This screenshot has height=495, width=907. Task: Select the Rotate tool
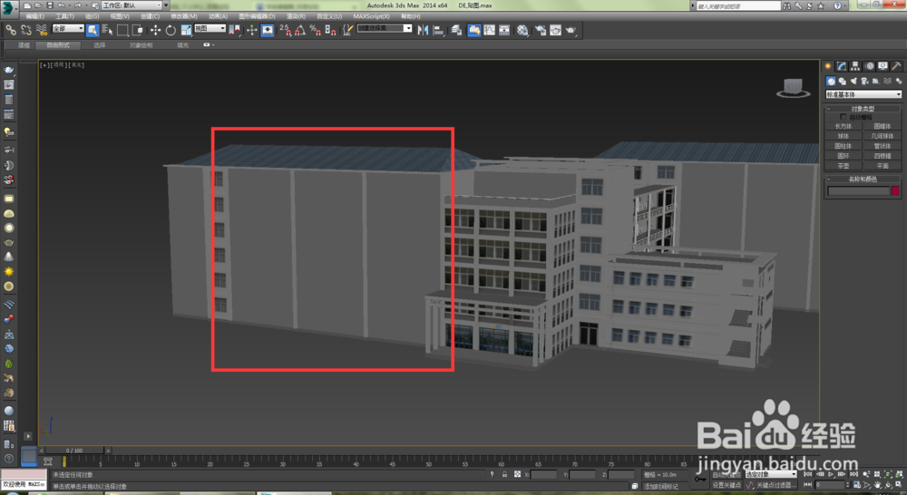point(171,30)
